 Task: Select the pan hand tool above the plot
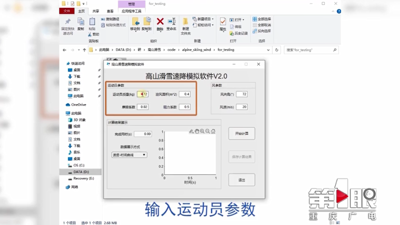pyautogui.click(x=196, y=131)
